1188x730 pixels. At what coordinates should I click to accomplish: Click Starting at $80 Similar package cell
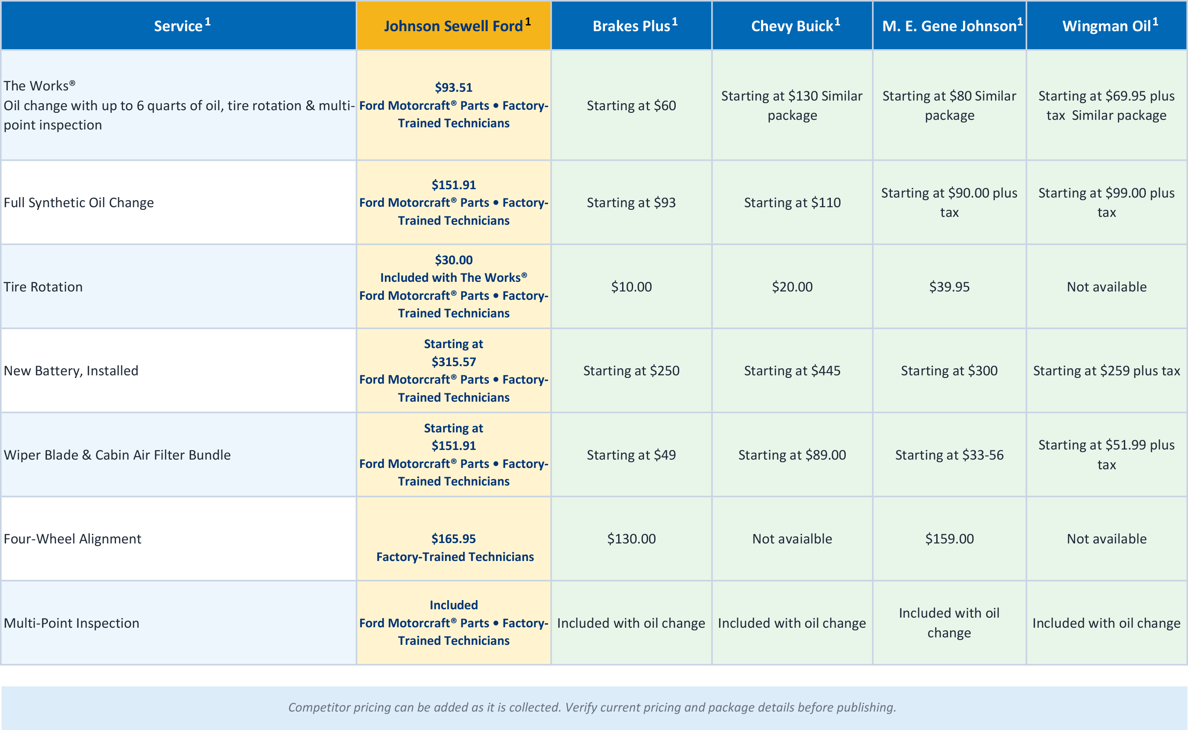(x=949, y=105)
